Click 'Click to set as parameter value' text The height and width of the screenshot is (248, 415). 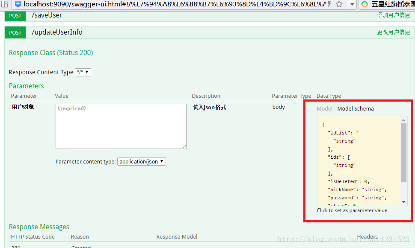[x=352, y=210]
